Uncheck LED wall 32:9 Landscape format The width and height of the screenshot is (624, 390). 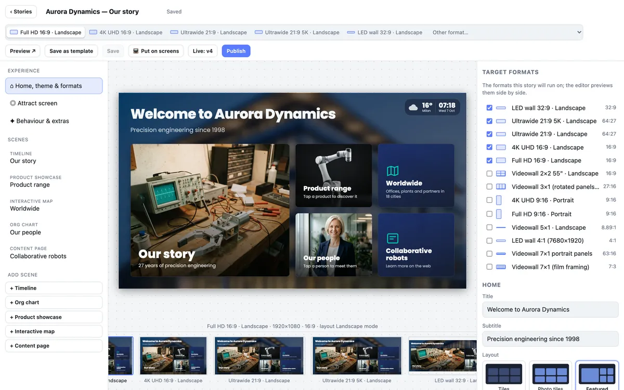coord(489,108)
